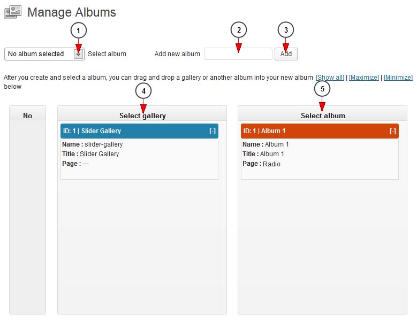The height and width of the screenshot is (322, 417).
Task: Click the [Maximize] link
Action: coord(364,78)
